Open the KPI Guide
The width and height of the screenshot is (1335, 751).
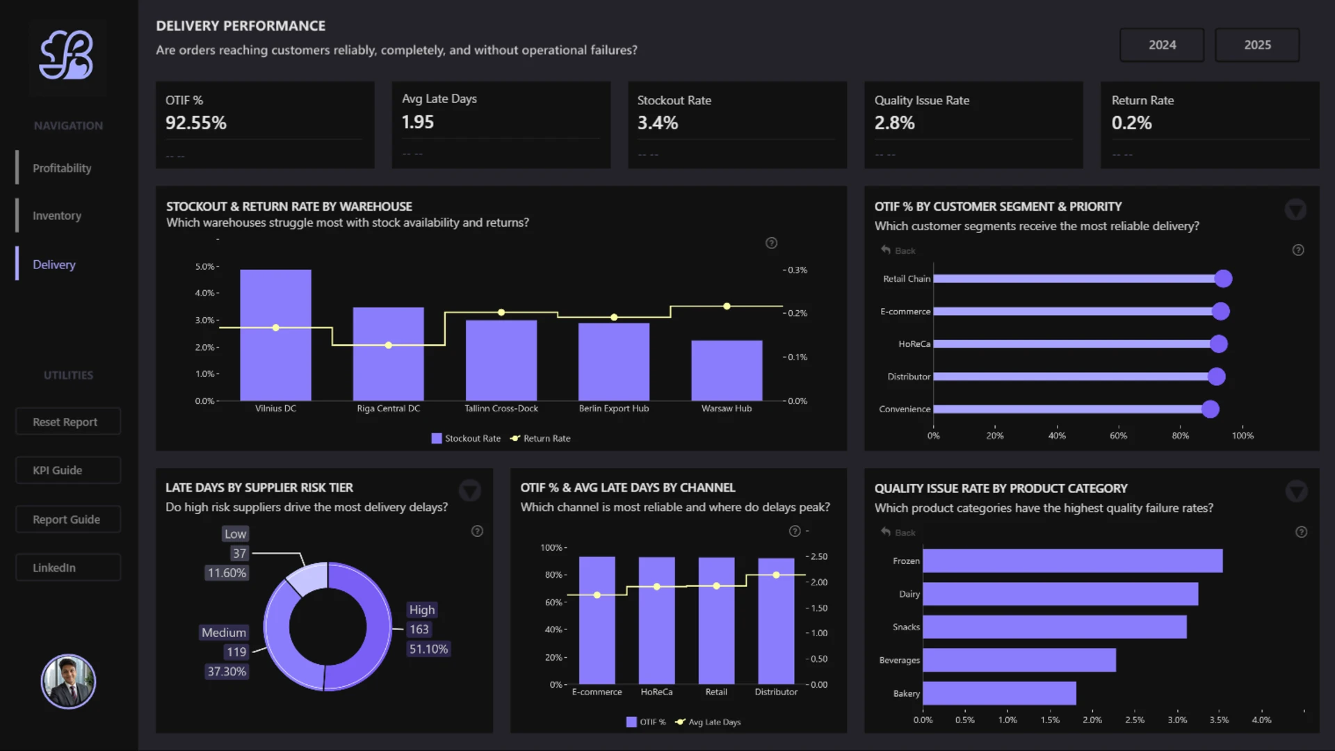coord(68,470)
